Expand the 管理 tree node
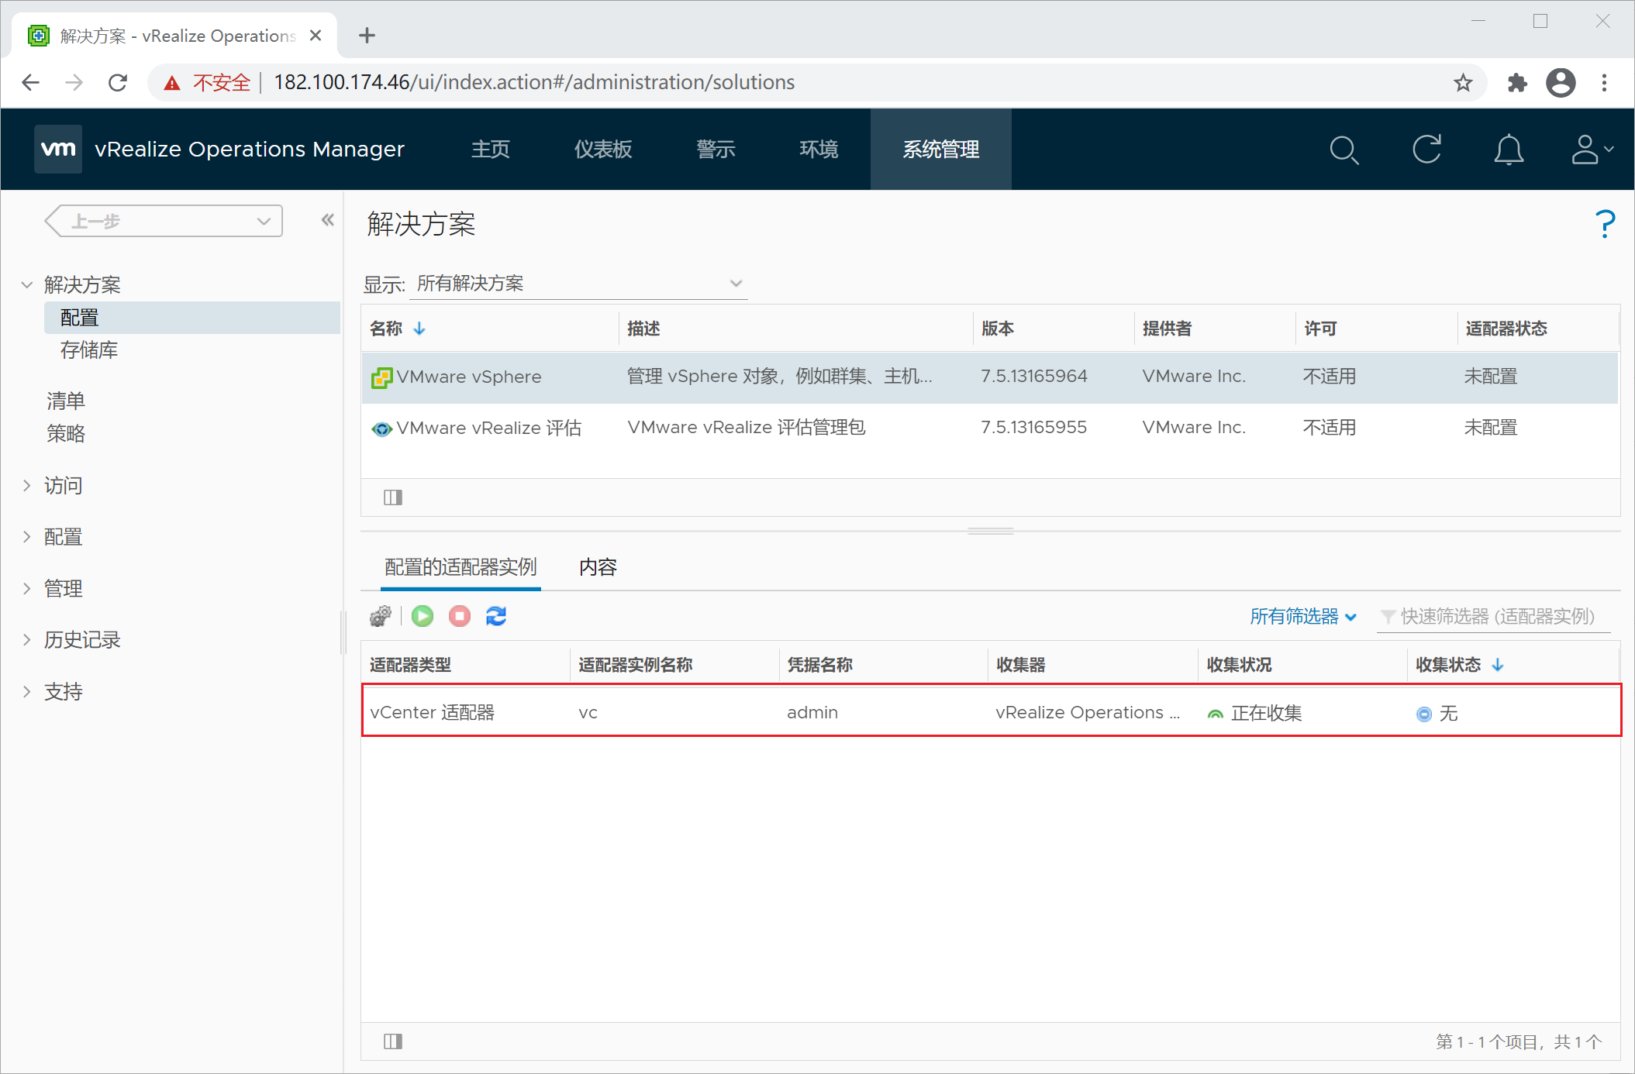 (x=27, y=589)
